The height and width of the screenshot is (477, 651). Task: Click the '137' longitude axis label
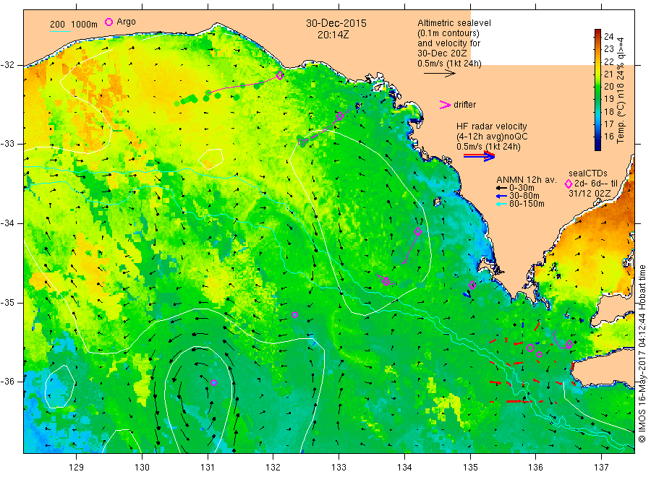point(601,468)
